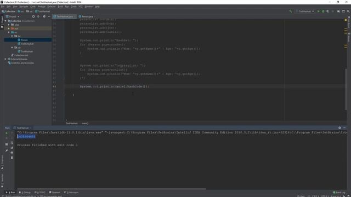This screenshot has height=197, width=351.
Task: Hide the Run tool window
Action: pos(344,128)
